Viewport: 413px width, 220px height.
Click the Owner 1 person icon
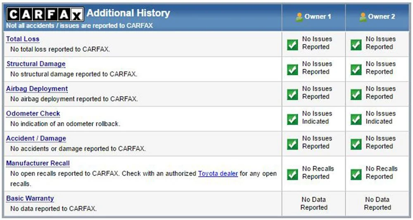(299, 17)
